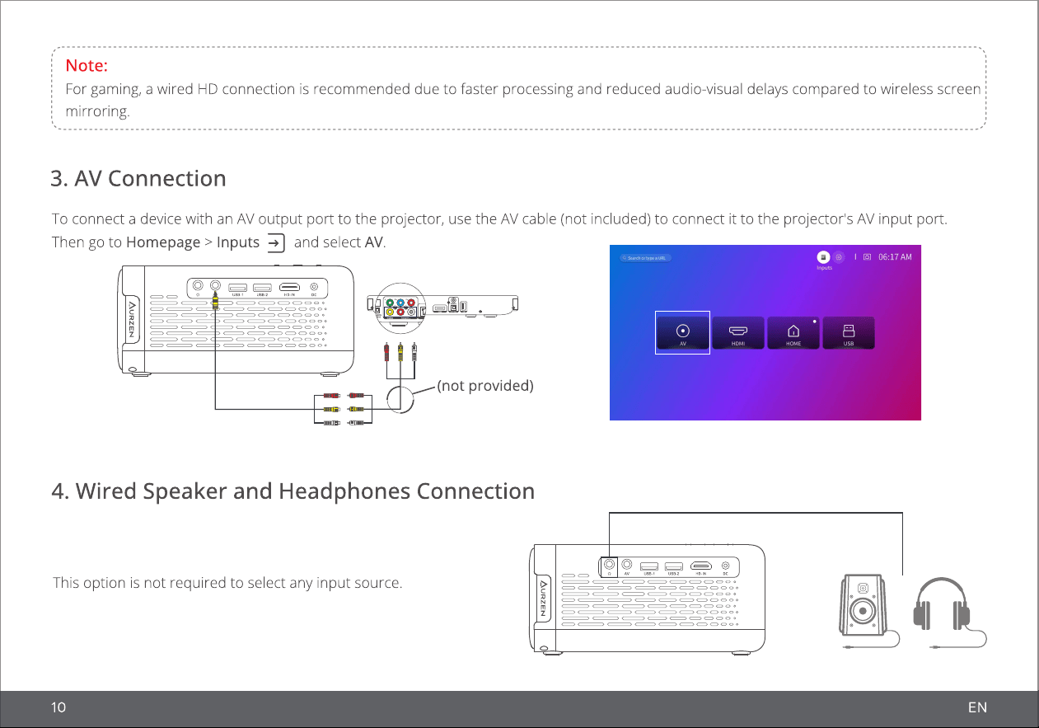Click the 06:17 AM clock
1039x728 pixels.
click(895, 257)
